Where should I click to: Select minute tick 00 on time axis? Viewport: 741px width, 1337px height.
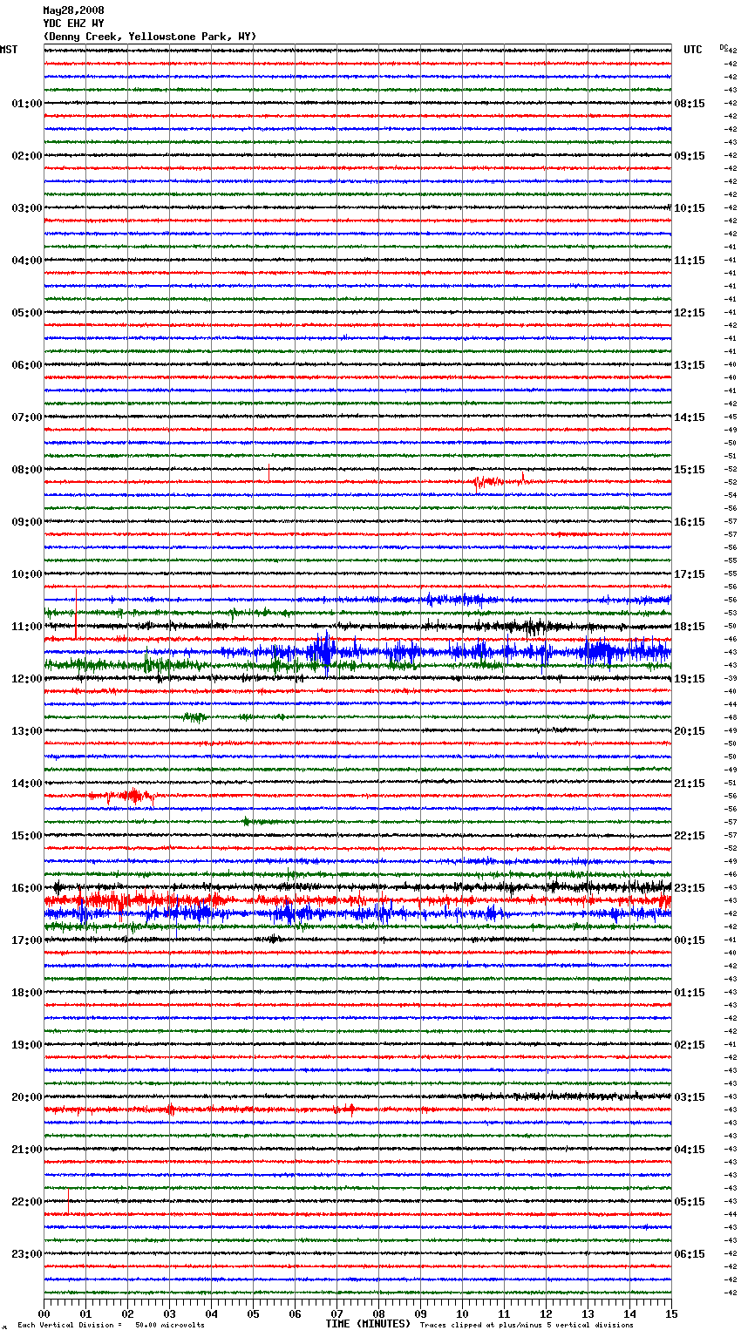click(x=44, y=1313)
